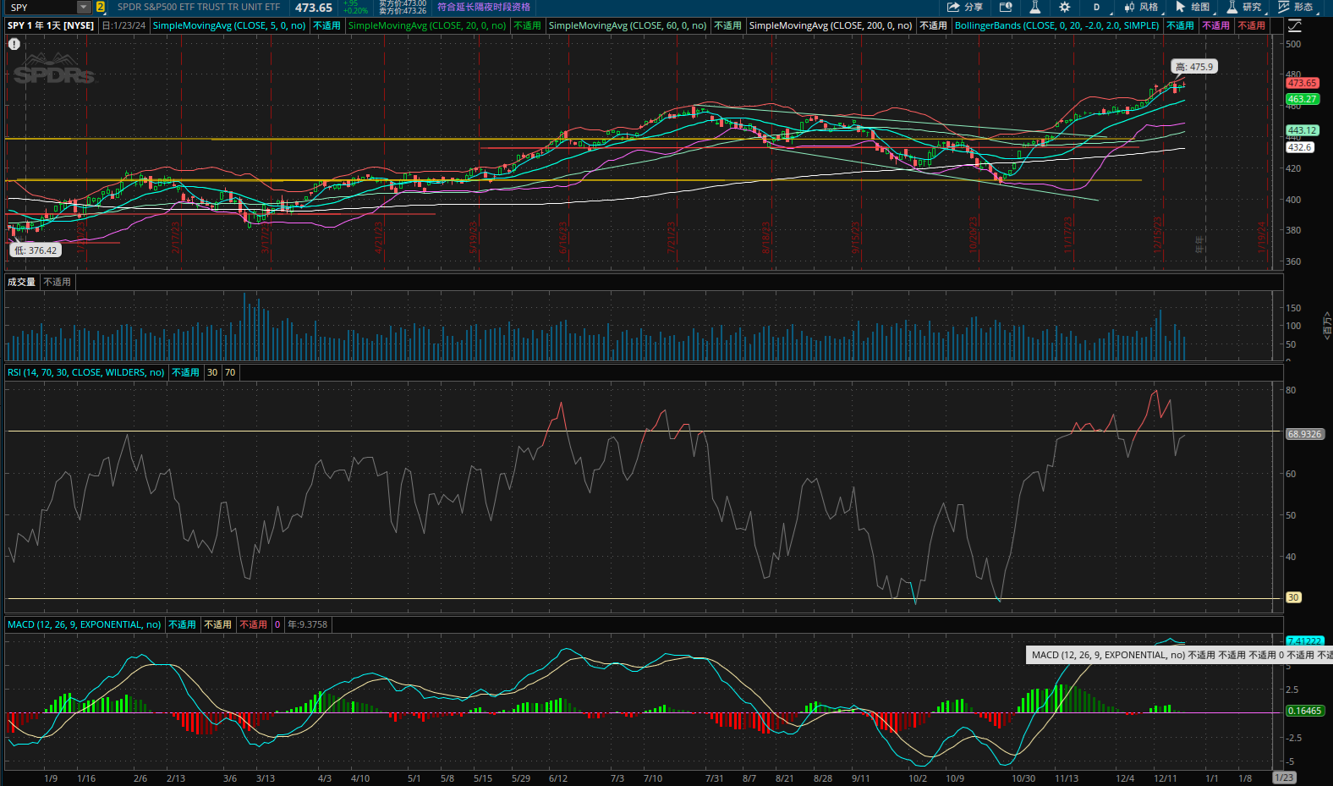1333x786 pixels.
Task: Click the SPY symbol input field
Action: coord(41,7)
